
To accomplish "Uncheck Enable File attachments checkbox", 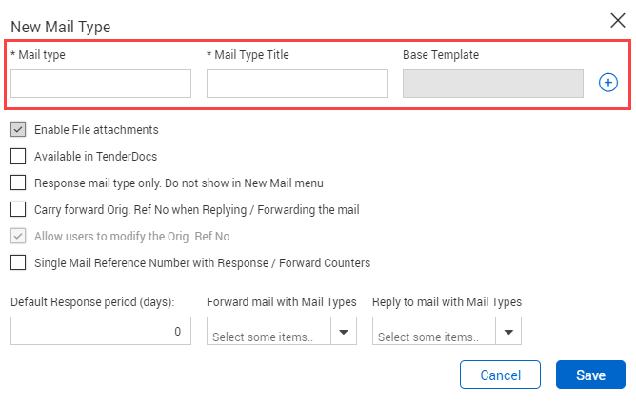I will [x=18, y=129].
